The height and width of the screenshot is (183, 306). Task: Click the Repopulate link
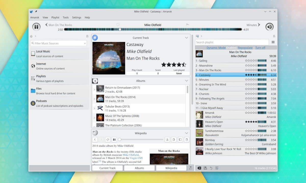pyautogui.click(x=245, y=48)
